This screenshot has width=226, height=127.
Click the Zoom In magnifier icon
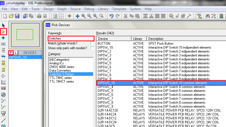coord(84,16)
